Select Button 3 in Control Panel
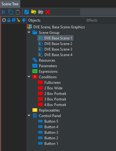The height and width of the screenshot is (151, 116). click(51, 133)
